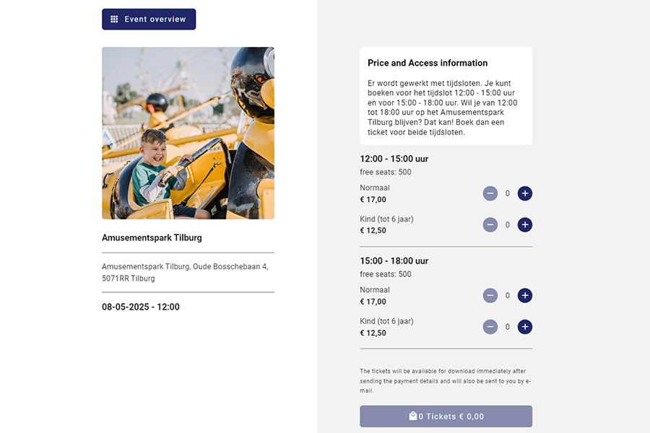The image size is (650, 433).
Task: Open the amusement park event photo
Action: coord(188,133)
